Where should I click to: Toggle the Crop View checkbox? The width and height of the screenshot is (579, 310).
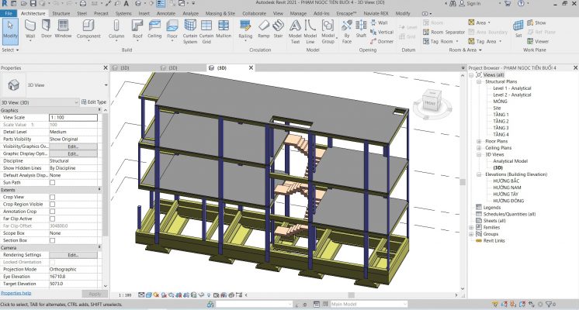coord(53,197)
